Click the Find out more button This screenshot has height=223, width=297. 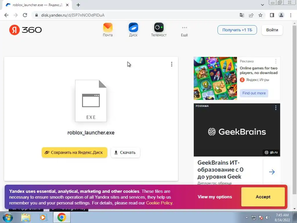tap(254, 93)
